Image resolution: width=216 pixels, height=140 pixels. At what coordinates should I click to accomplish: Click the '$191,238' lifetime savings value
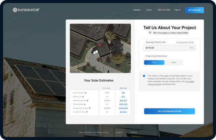[123, 104]
